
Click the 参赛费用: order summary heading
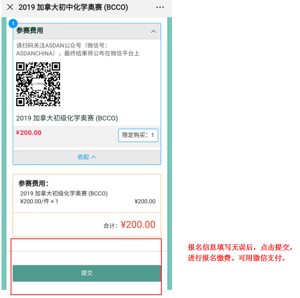33,184
